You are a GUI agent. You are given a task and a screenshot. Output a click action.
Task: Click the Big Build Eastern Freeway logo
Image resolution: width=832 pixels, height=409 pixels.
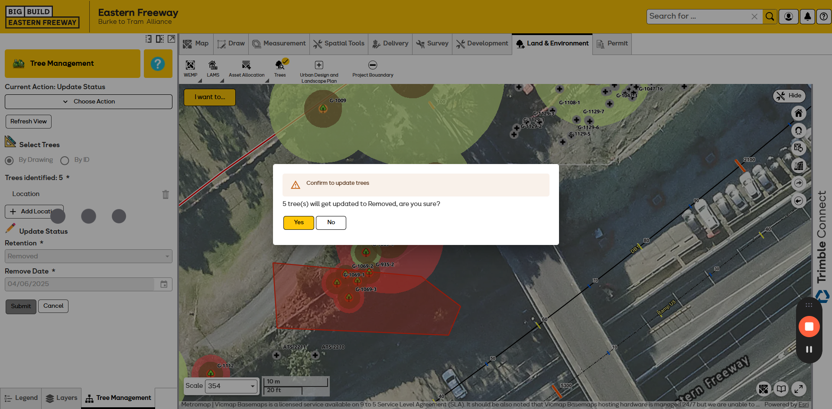pos(42,17)
